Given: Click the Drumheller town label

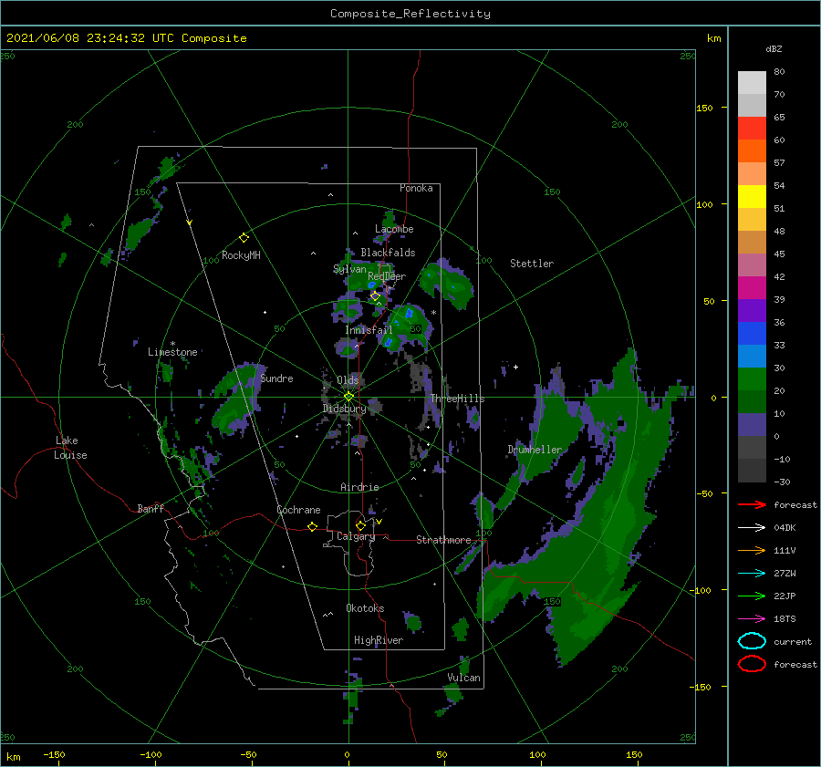Looking at the screenshot, I should point(535,450).
